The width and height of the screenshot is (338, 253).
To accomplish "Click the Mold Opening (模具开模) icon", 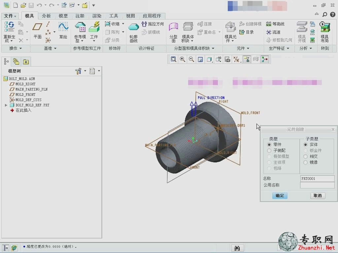I will (302, 27).
